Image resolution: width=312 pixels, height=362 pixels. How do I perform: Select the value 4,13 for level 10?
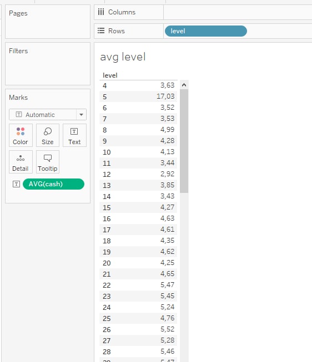168,152
